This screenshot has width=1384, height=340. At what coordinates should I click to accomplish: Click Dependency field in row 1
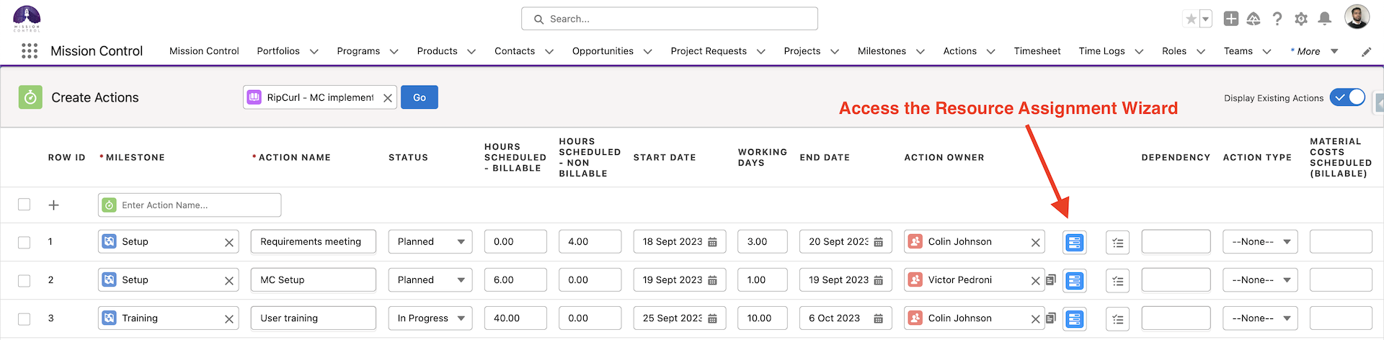click(1176, 241)
